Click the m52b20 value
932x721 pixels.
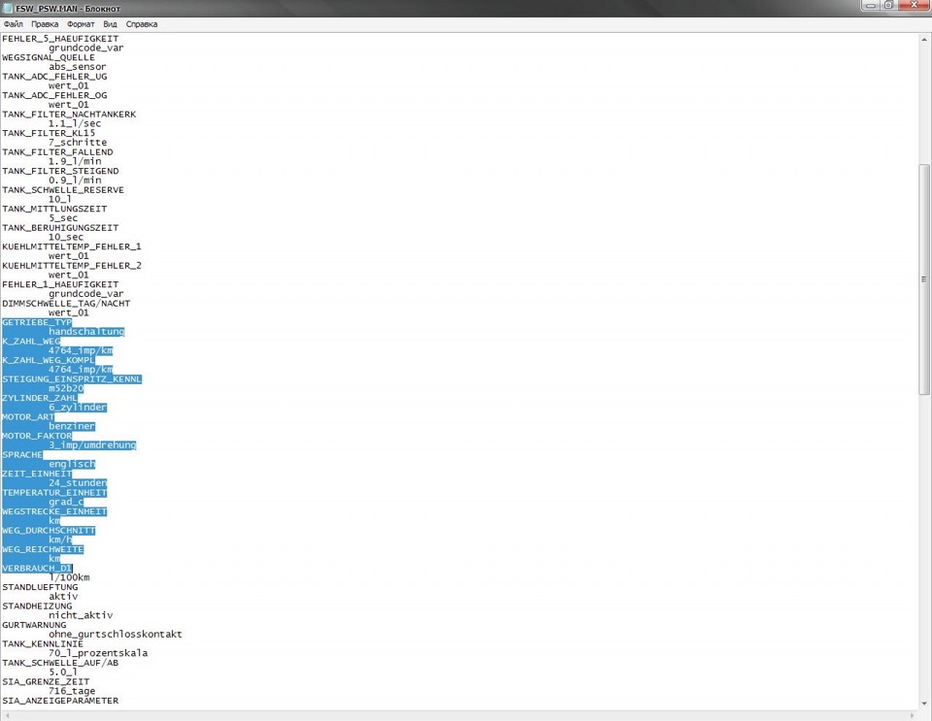[x=66, y=388]
